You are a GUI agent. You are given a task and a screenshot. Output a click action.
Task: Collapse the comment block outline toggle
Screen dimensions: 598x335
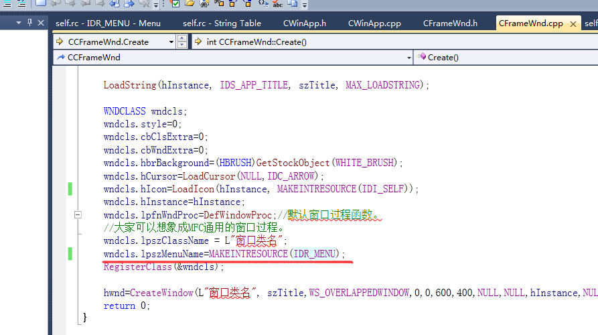click(x=78, y=215)
